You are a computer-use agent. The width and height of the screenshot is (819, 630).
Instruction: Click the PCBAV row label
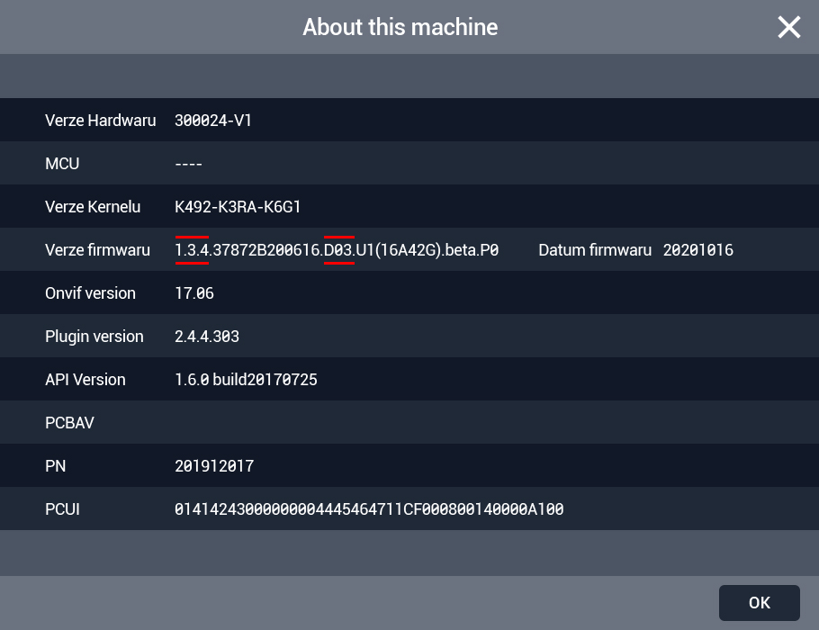point(69,423)
